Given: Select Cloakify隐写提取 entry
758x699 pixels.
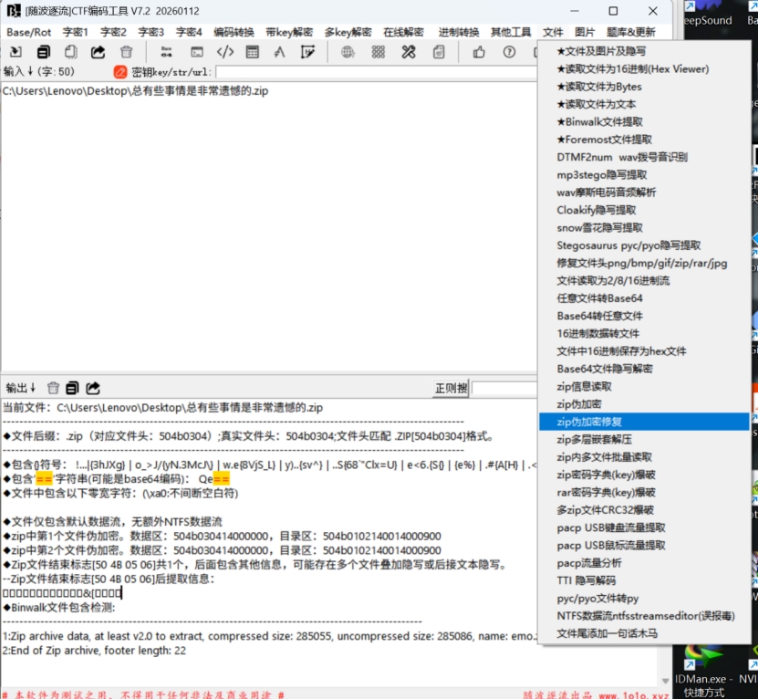Looking at the screenshot, I should coord(644,210).
